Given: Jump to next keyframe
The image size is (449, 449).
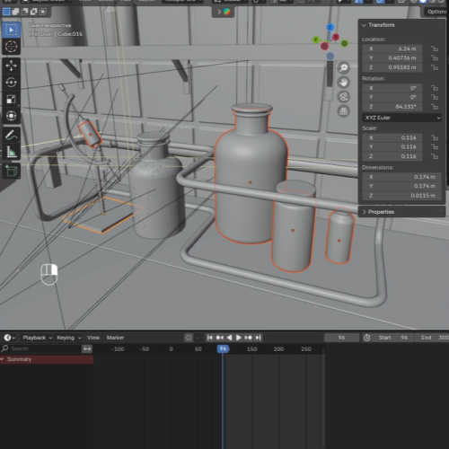Looking at the screenshot, I should (x=248, y=338).
